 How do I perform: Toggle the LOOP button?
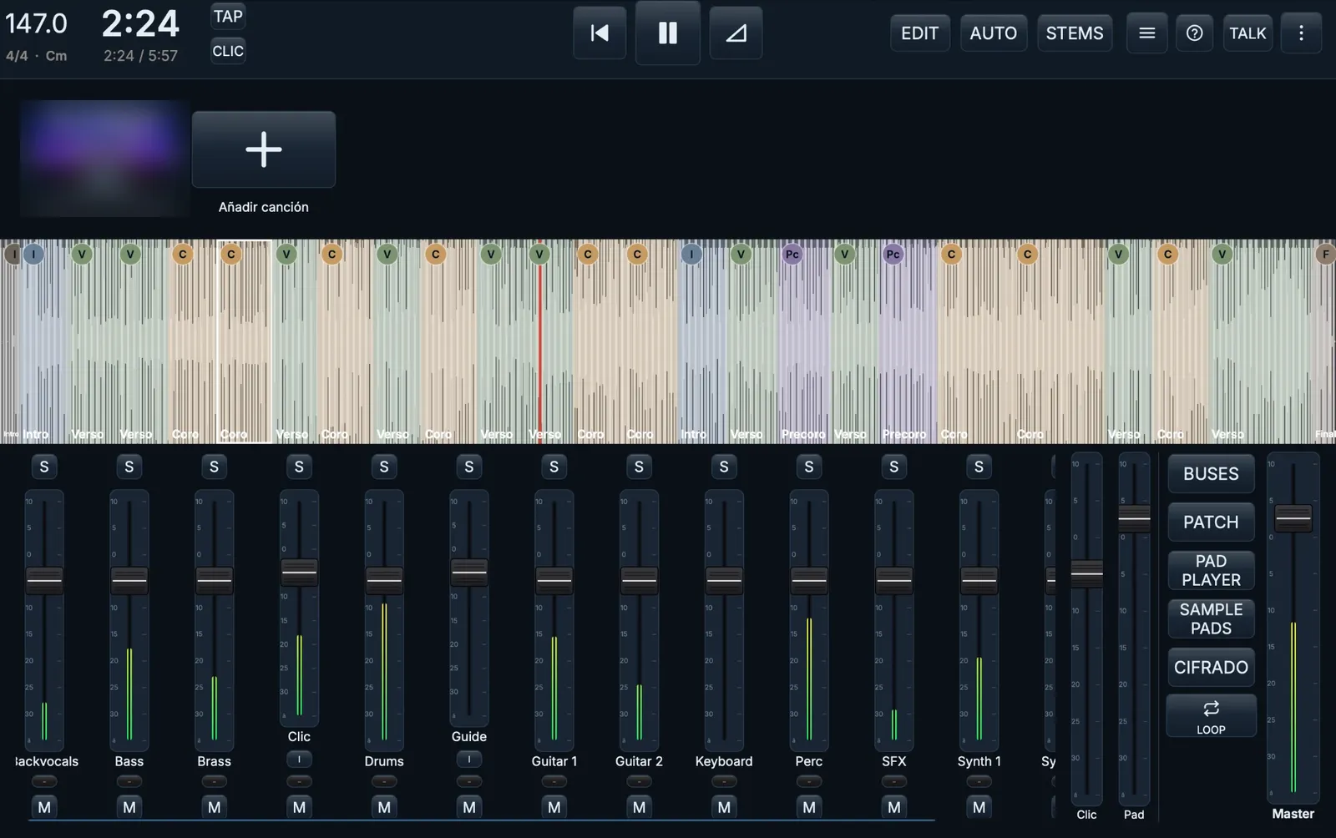(1211, 715)
